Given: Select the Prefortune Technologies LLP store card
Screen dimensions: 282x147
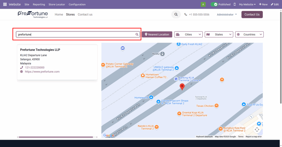Looking at the screenshot, I should (57, 62).
